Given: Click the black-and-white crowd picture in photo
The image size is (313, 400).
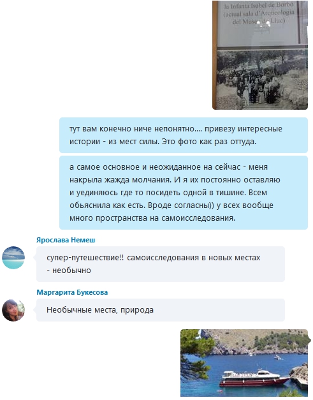Looking at the screenshot, I should 262,78.
